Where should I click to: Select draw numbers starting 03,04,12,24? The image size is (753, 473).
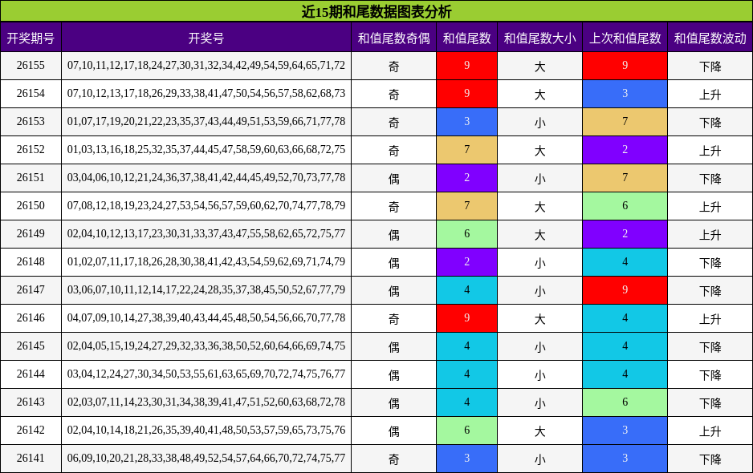(206, 374)
